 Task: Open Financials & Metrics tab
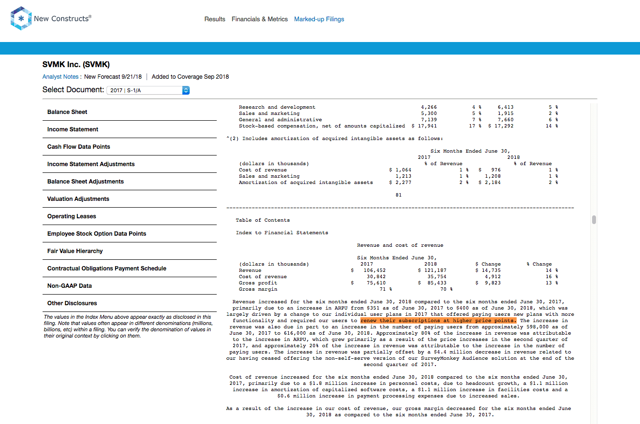point(260,19)
